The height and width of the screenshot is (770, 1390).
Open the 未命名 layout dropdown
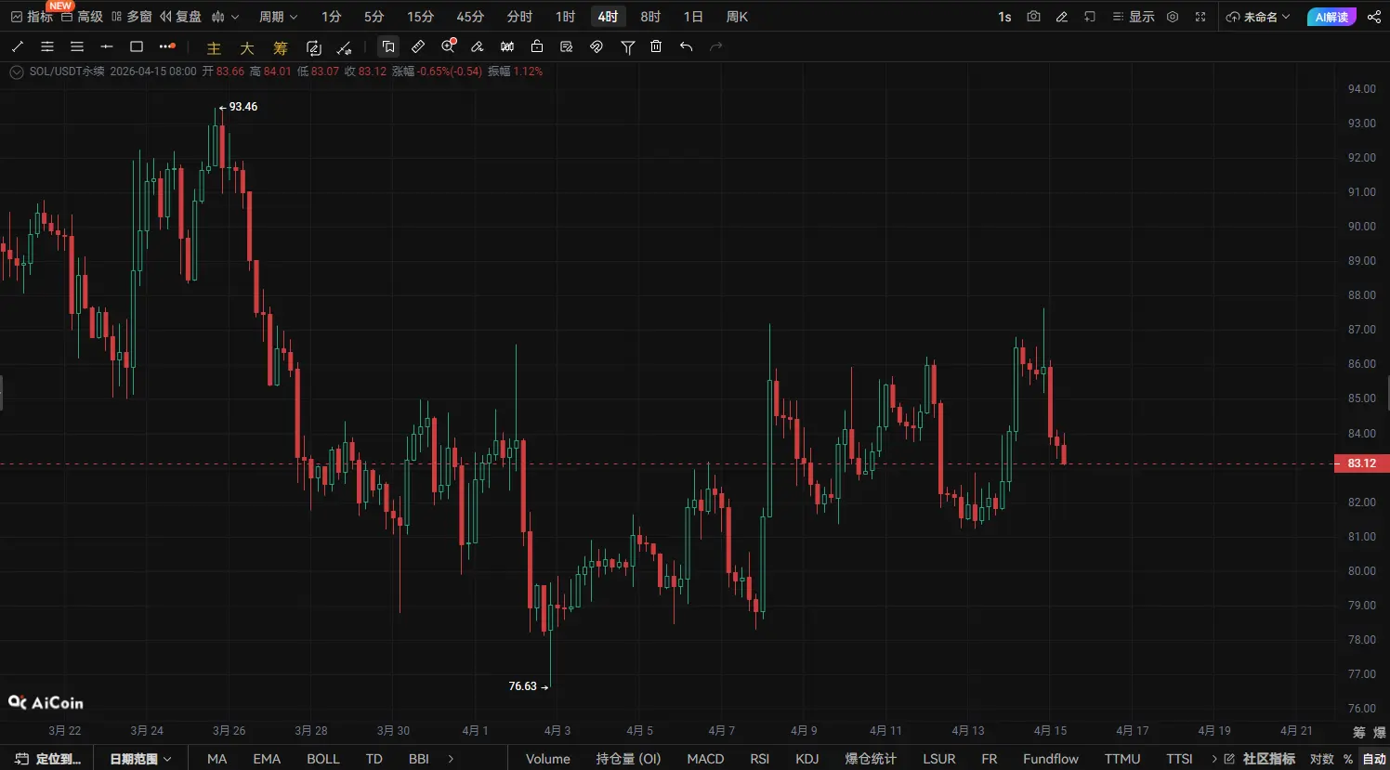click(1258, 17)
